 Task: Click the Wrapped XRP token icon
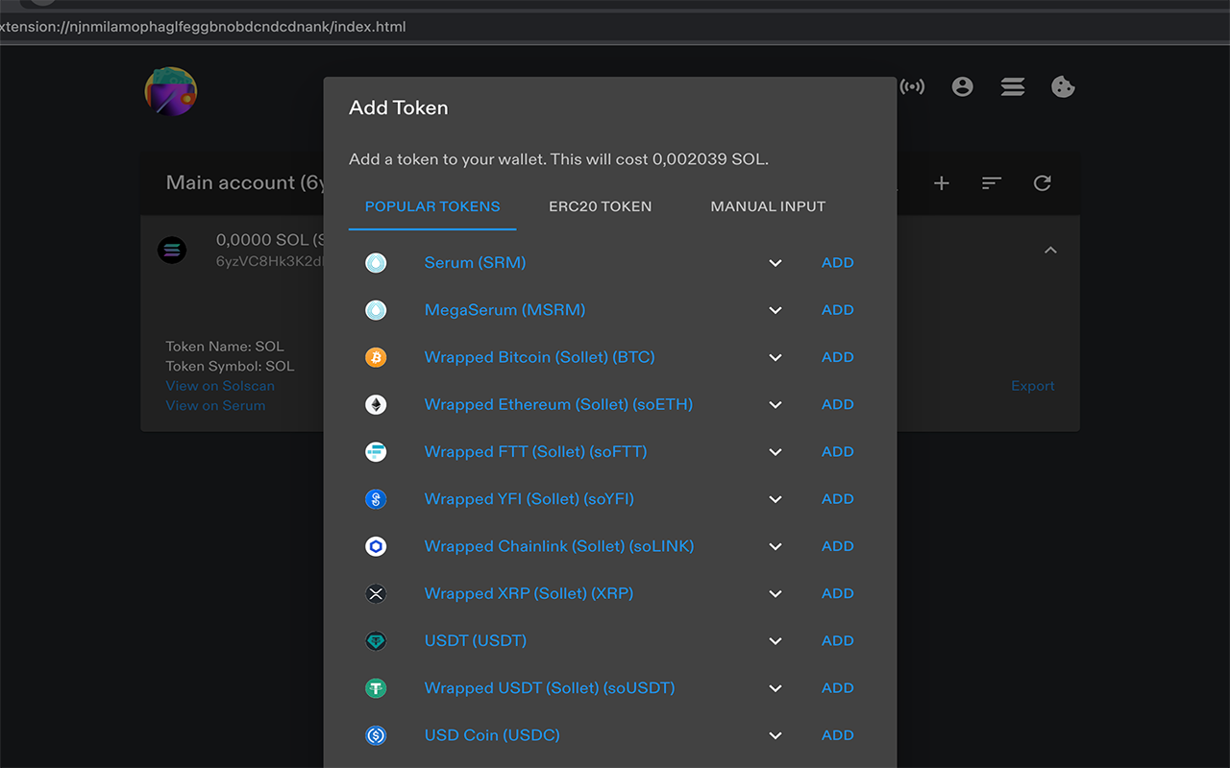click(376, 593)
